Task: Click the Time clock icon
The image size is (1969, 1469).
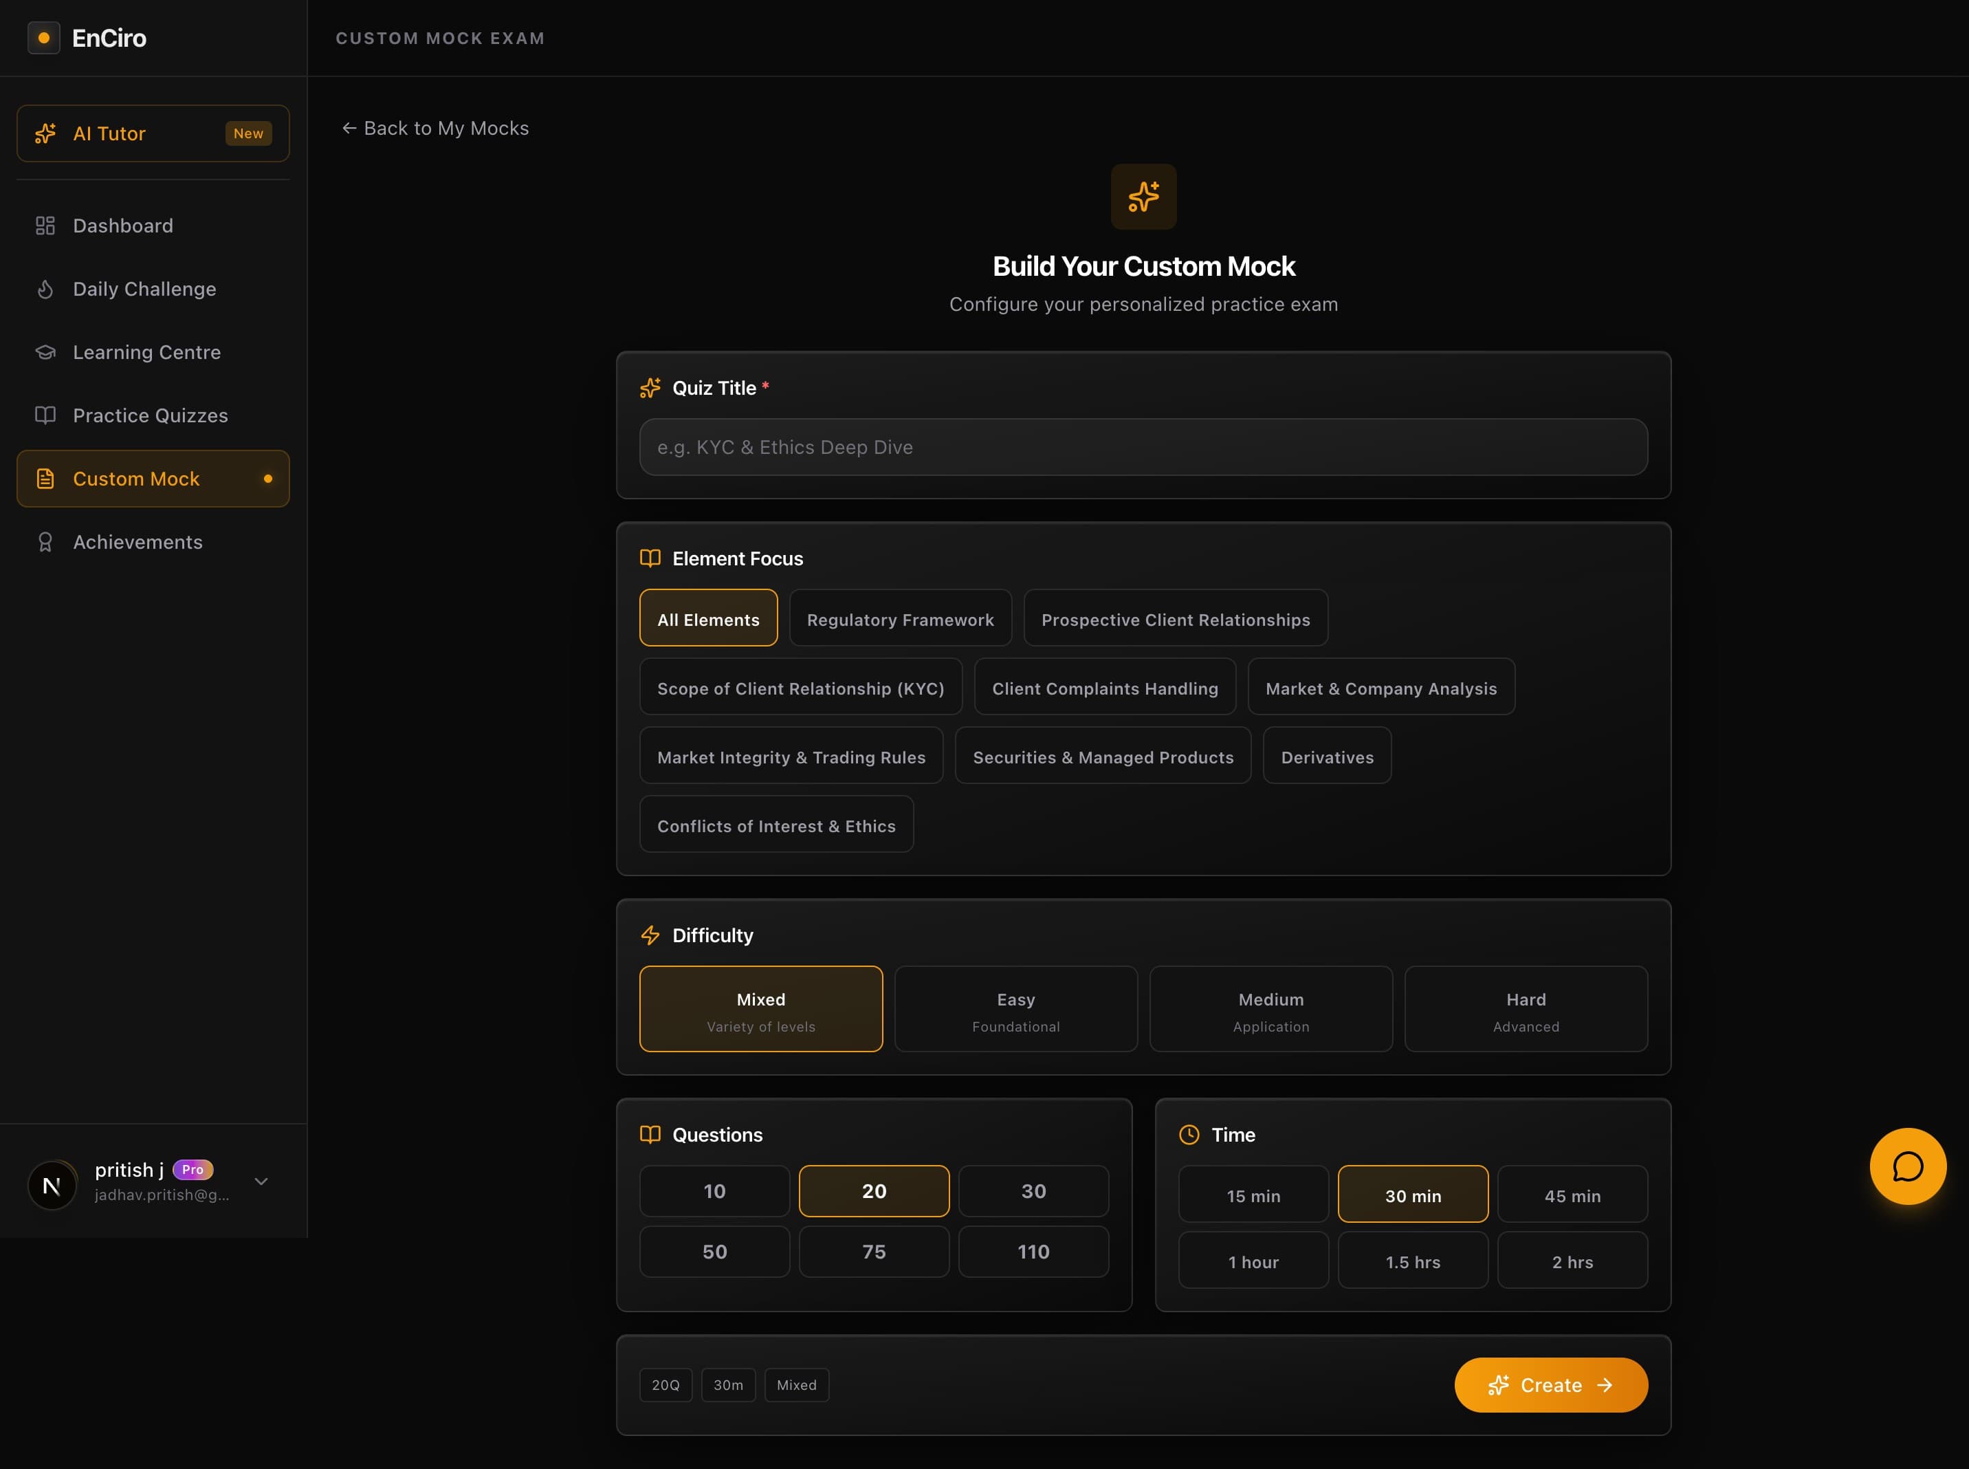Action: click(x=1189, y=1134)
